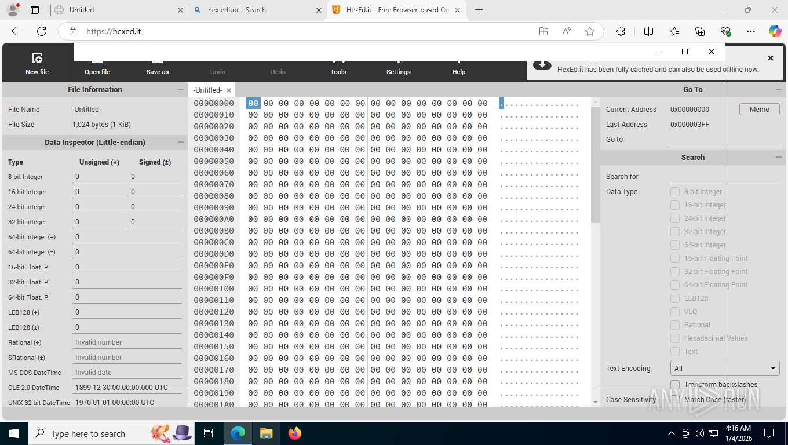Open the Tools menu

pyautogui.click(x=338, y=72)
